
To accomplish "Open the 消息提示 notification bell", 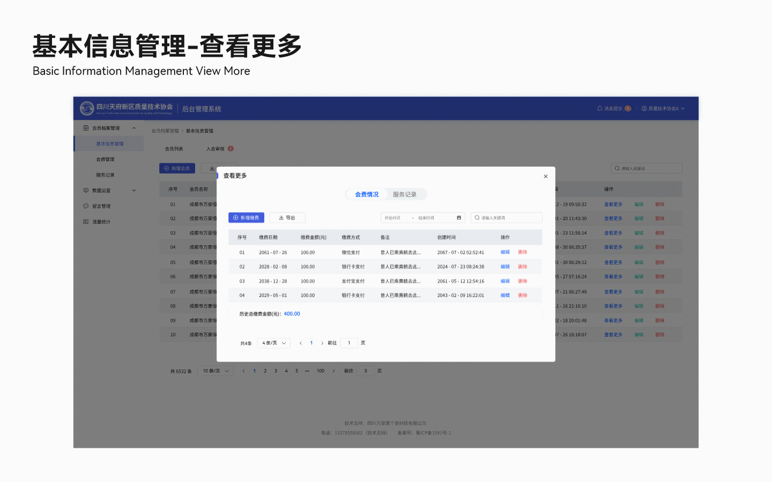I will [600, 108].
